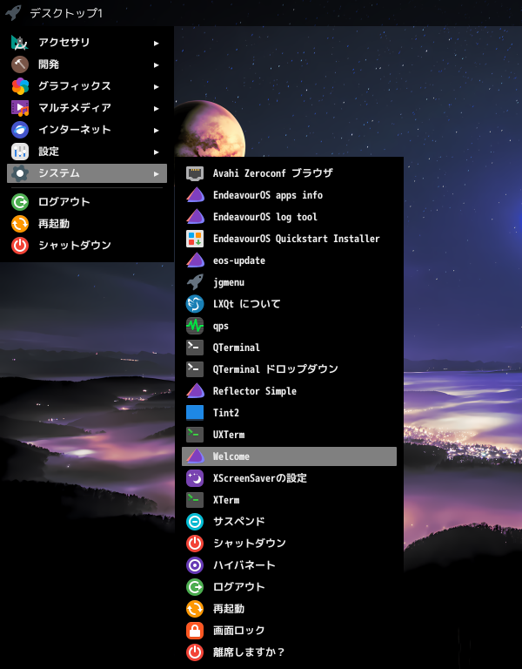Viewport: 522px width, 669px height.
Task: Click the EndeavourOS Quickstart Installer icon
Action: (x=195, y=239)
